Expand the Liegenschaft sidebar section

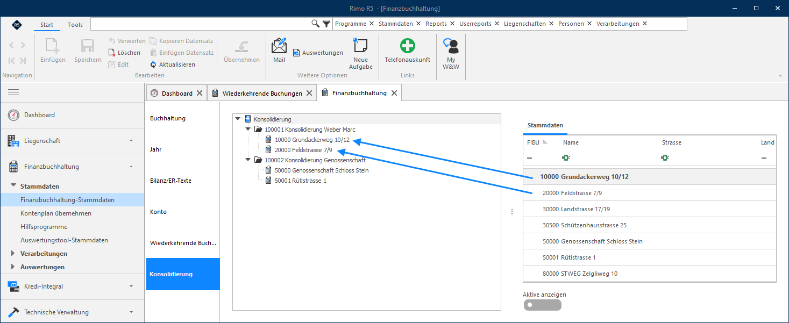click(x=72, y=141)
